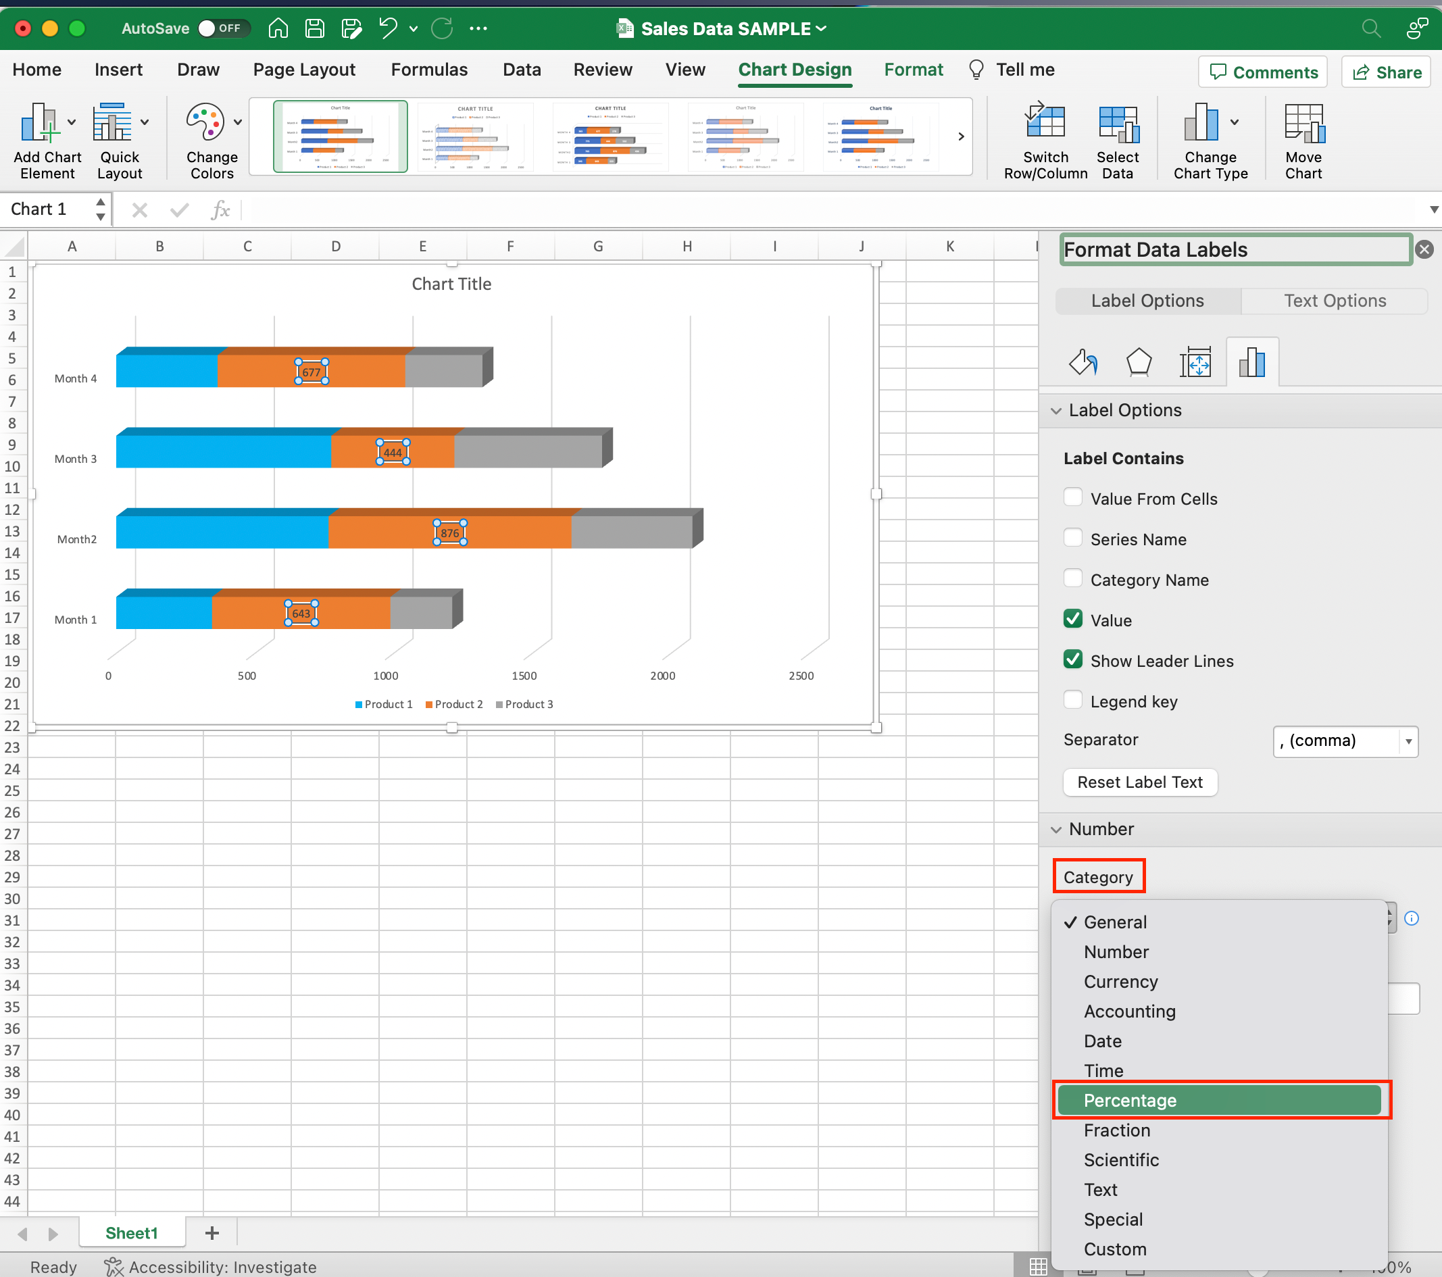Click the formula confirm checkmark icon
The height and width of the screenshot is (1277, 1442).
[179, 209]
